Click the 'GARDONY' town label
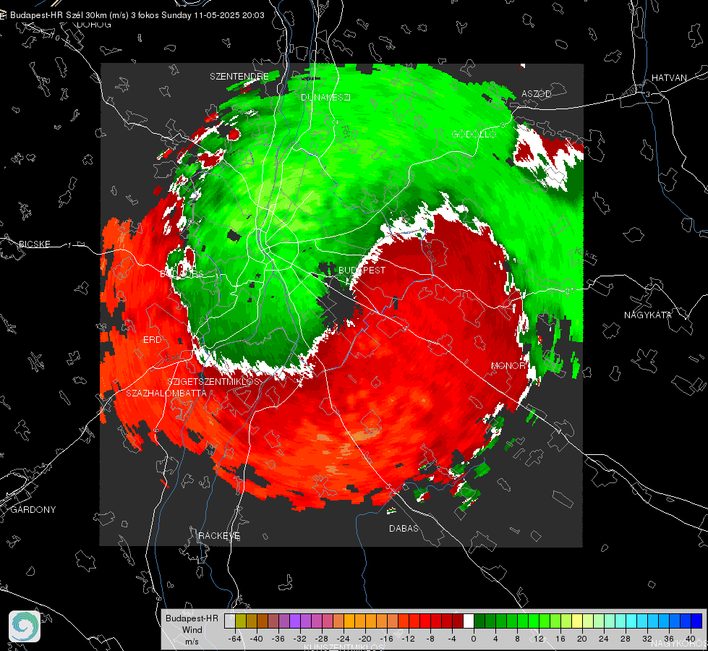This screenshot has width=708, height=651. point(33,510)
